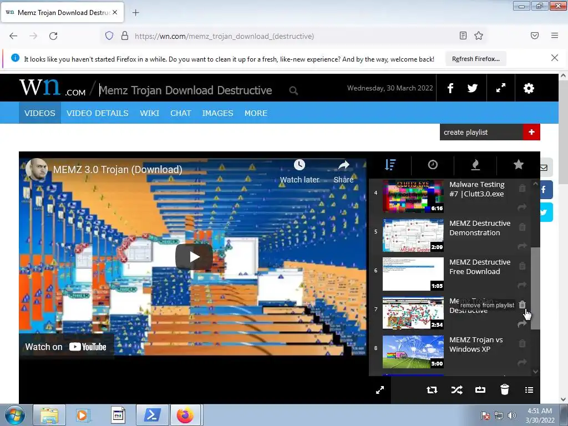Go back with browser back arrow
568x426 pixels.
tap(13, 36)
